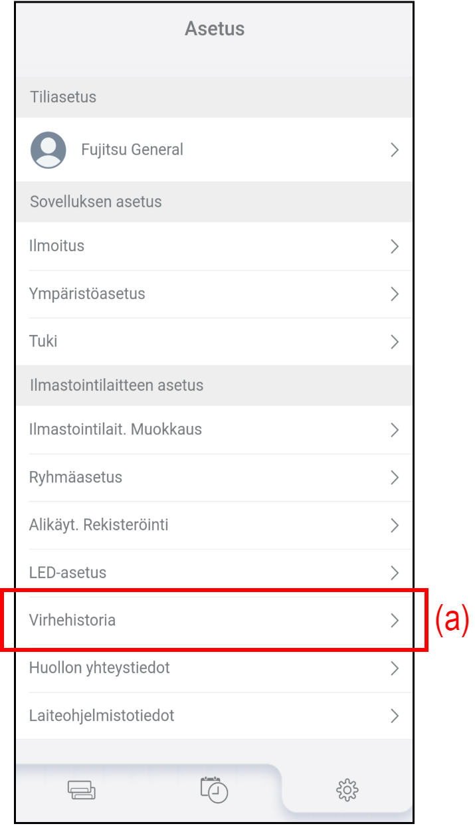Click the chevron beside Laiteohjelmistotiedot
Screen dimensions: 475x826
pos(395,716)
